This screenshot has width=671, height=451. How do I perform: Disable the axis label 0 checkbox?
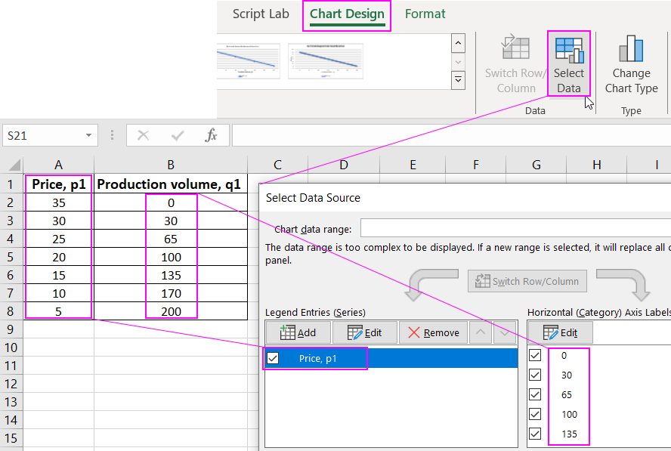[x=535, y=355]
